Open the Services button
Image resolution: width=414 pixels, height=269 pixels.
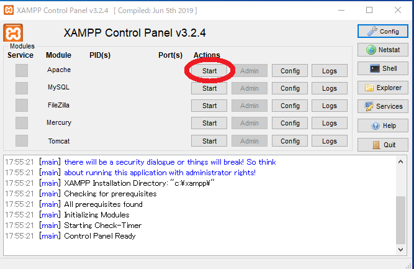tap(383, 106)
